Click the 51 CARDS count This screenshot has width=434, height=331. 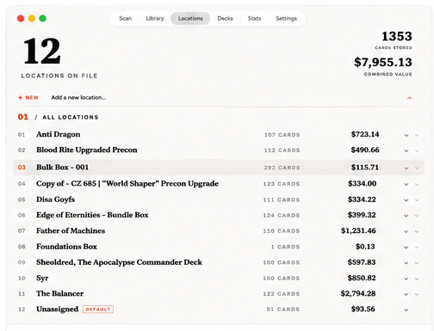(283, 310)
